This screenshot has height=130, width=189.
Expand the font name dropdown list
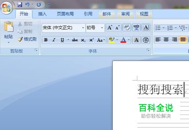83,28
